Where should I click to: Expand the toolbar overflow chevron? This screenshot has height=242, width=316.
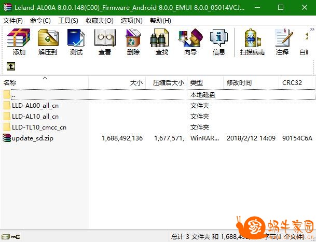click(x=312, y=30)
